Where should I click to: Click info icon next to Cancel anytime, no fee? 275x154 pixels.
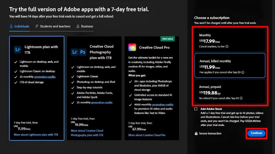tap(227, 47)
